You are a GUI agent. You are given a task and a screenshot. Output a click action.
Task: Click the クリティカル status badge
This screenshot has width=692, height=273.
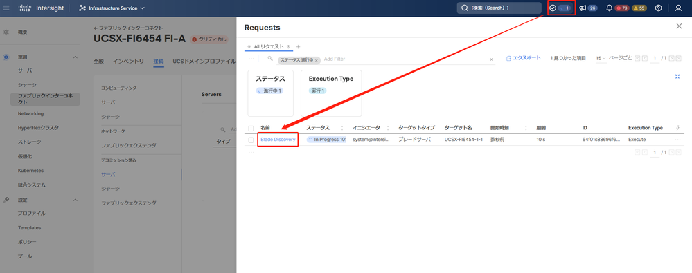(210, 39)
